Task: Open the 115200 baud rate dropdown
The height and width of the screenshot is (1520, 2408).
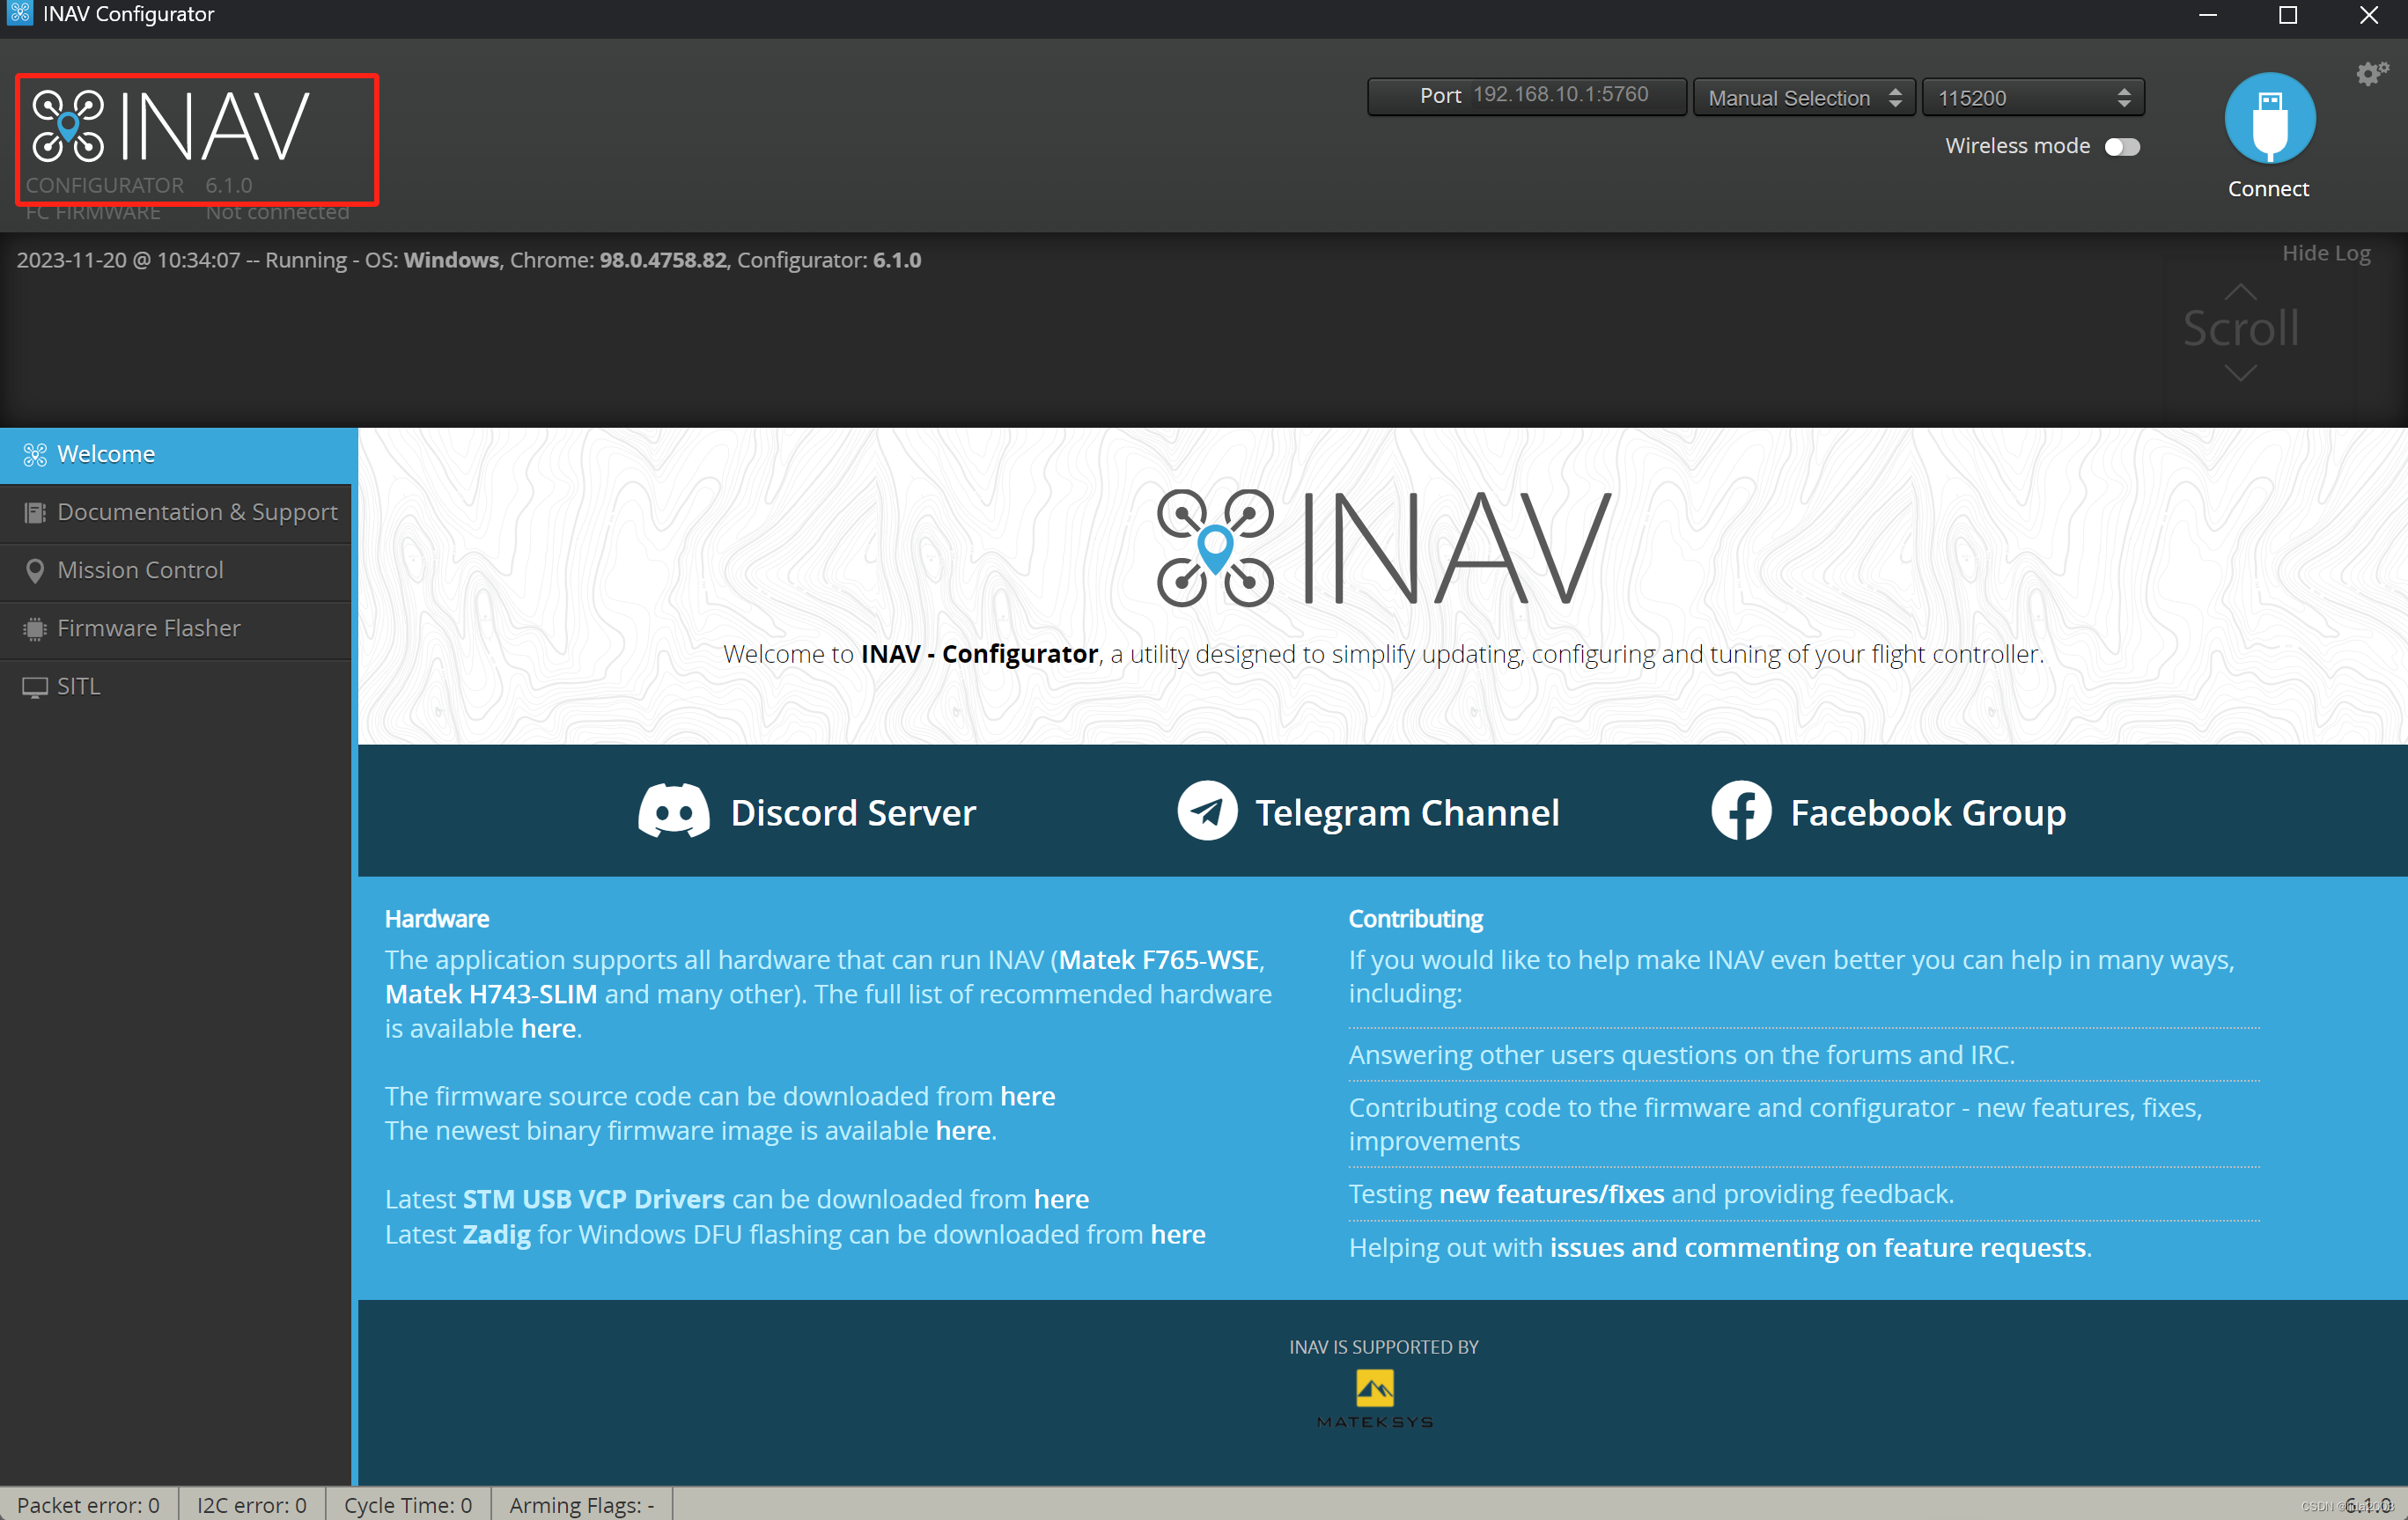Action: [x=2032, y=98]
